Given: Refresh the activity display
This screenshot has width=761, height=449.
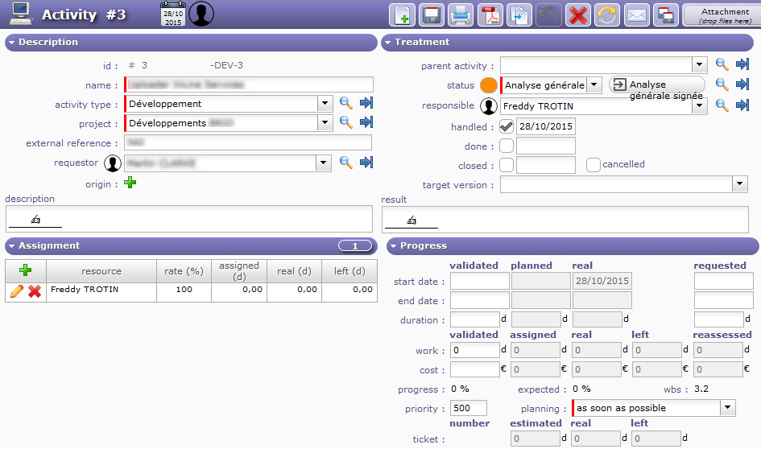Looking at the screenshot, I should tap(606, 15).
